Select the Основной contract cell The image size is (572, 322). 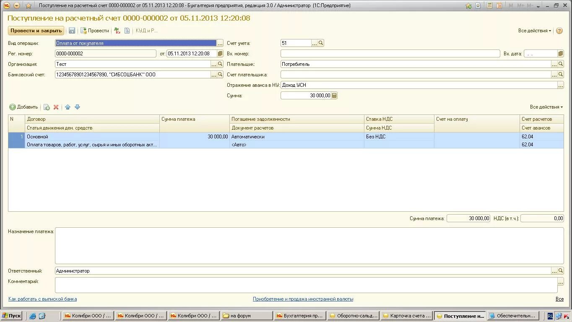tap(92, 137)
